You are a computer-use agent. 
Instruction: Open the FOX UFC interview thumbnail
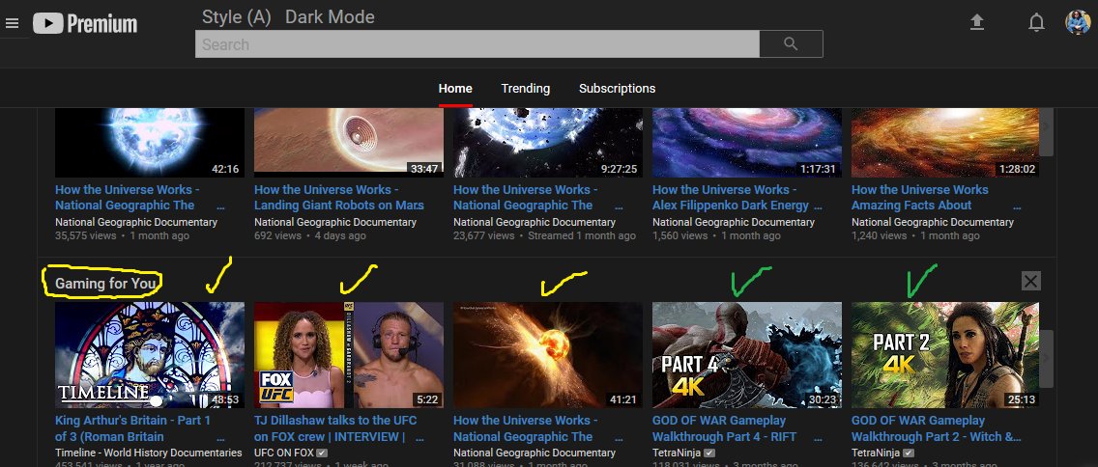coord(349,355)
